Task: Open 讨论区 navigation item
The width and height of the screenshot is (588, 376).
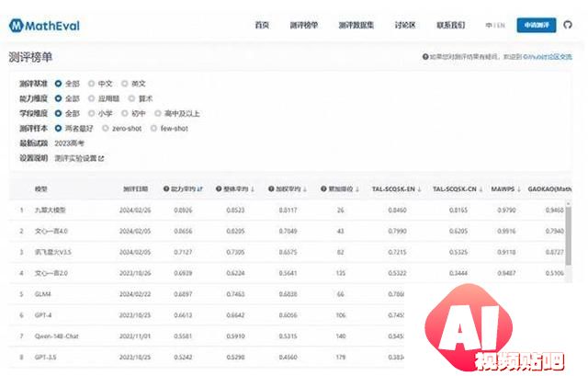Action: [x=405, y=25]
